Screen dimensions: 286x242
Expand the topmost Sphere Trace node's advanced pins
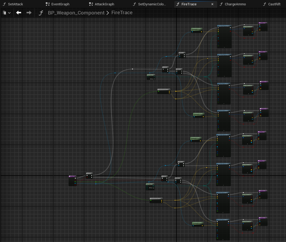tap(224, 47)
